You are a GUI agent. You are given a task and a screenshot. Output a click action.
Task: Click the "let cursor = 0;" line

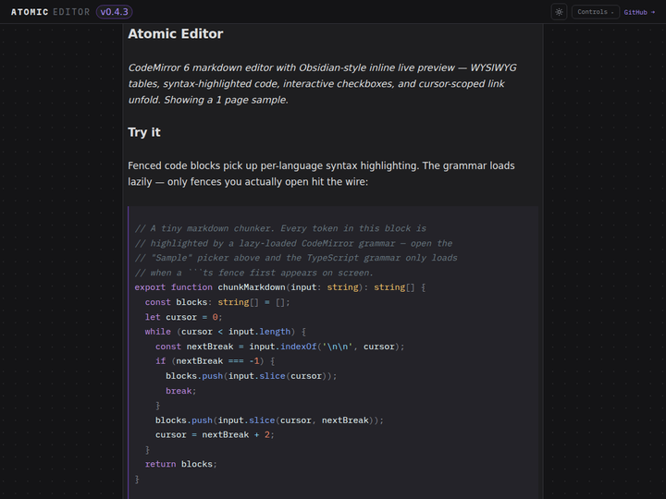(183, 317)
